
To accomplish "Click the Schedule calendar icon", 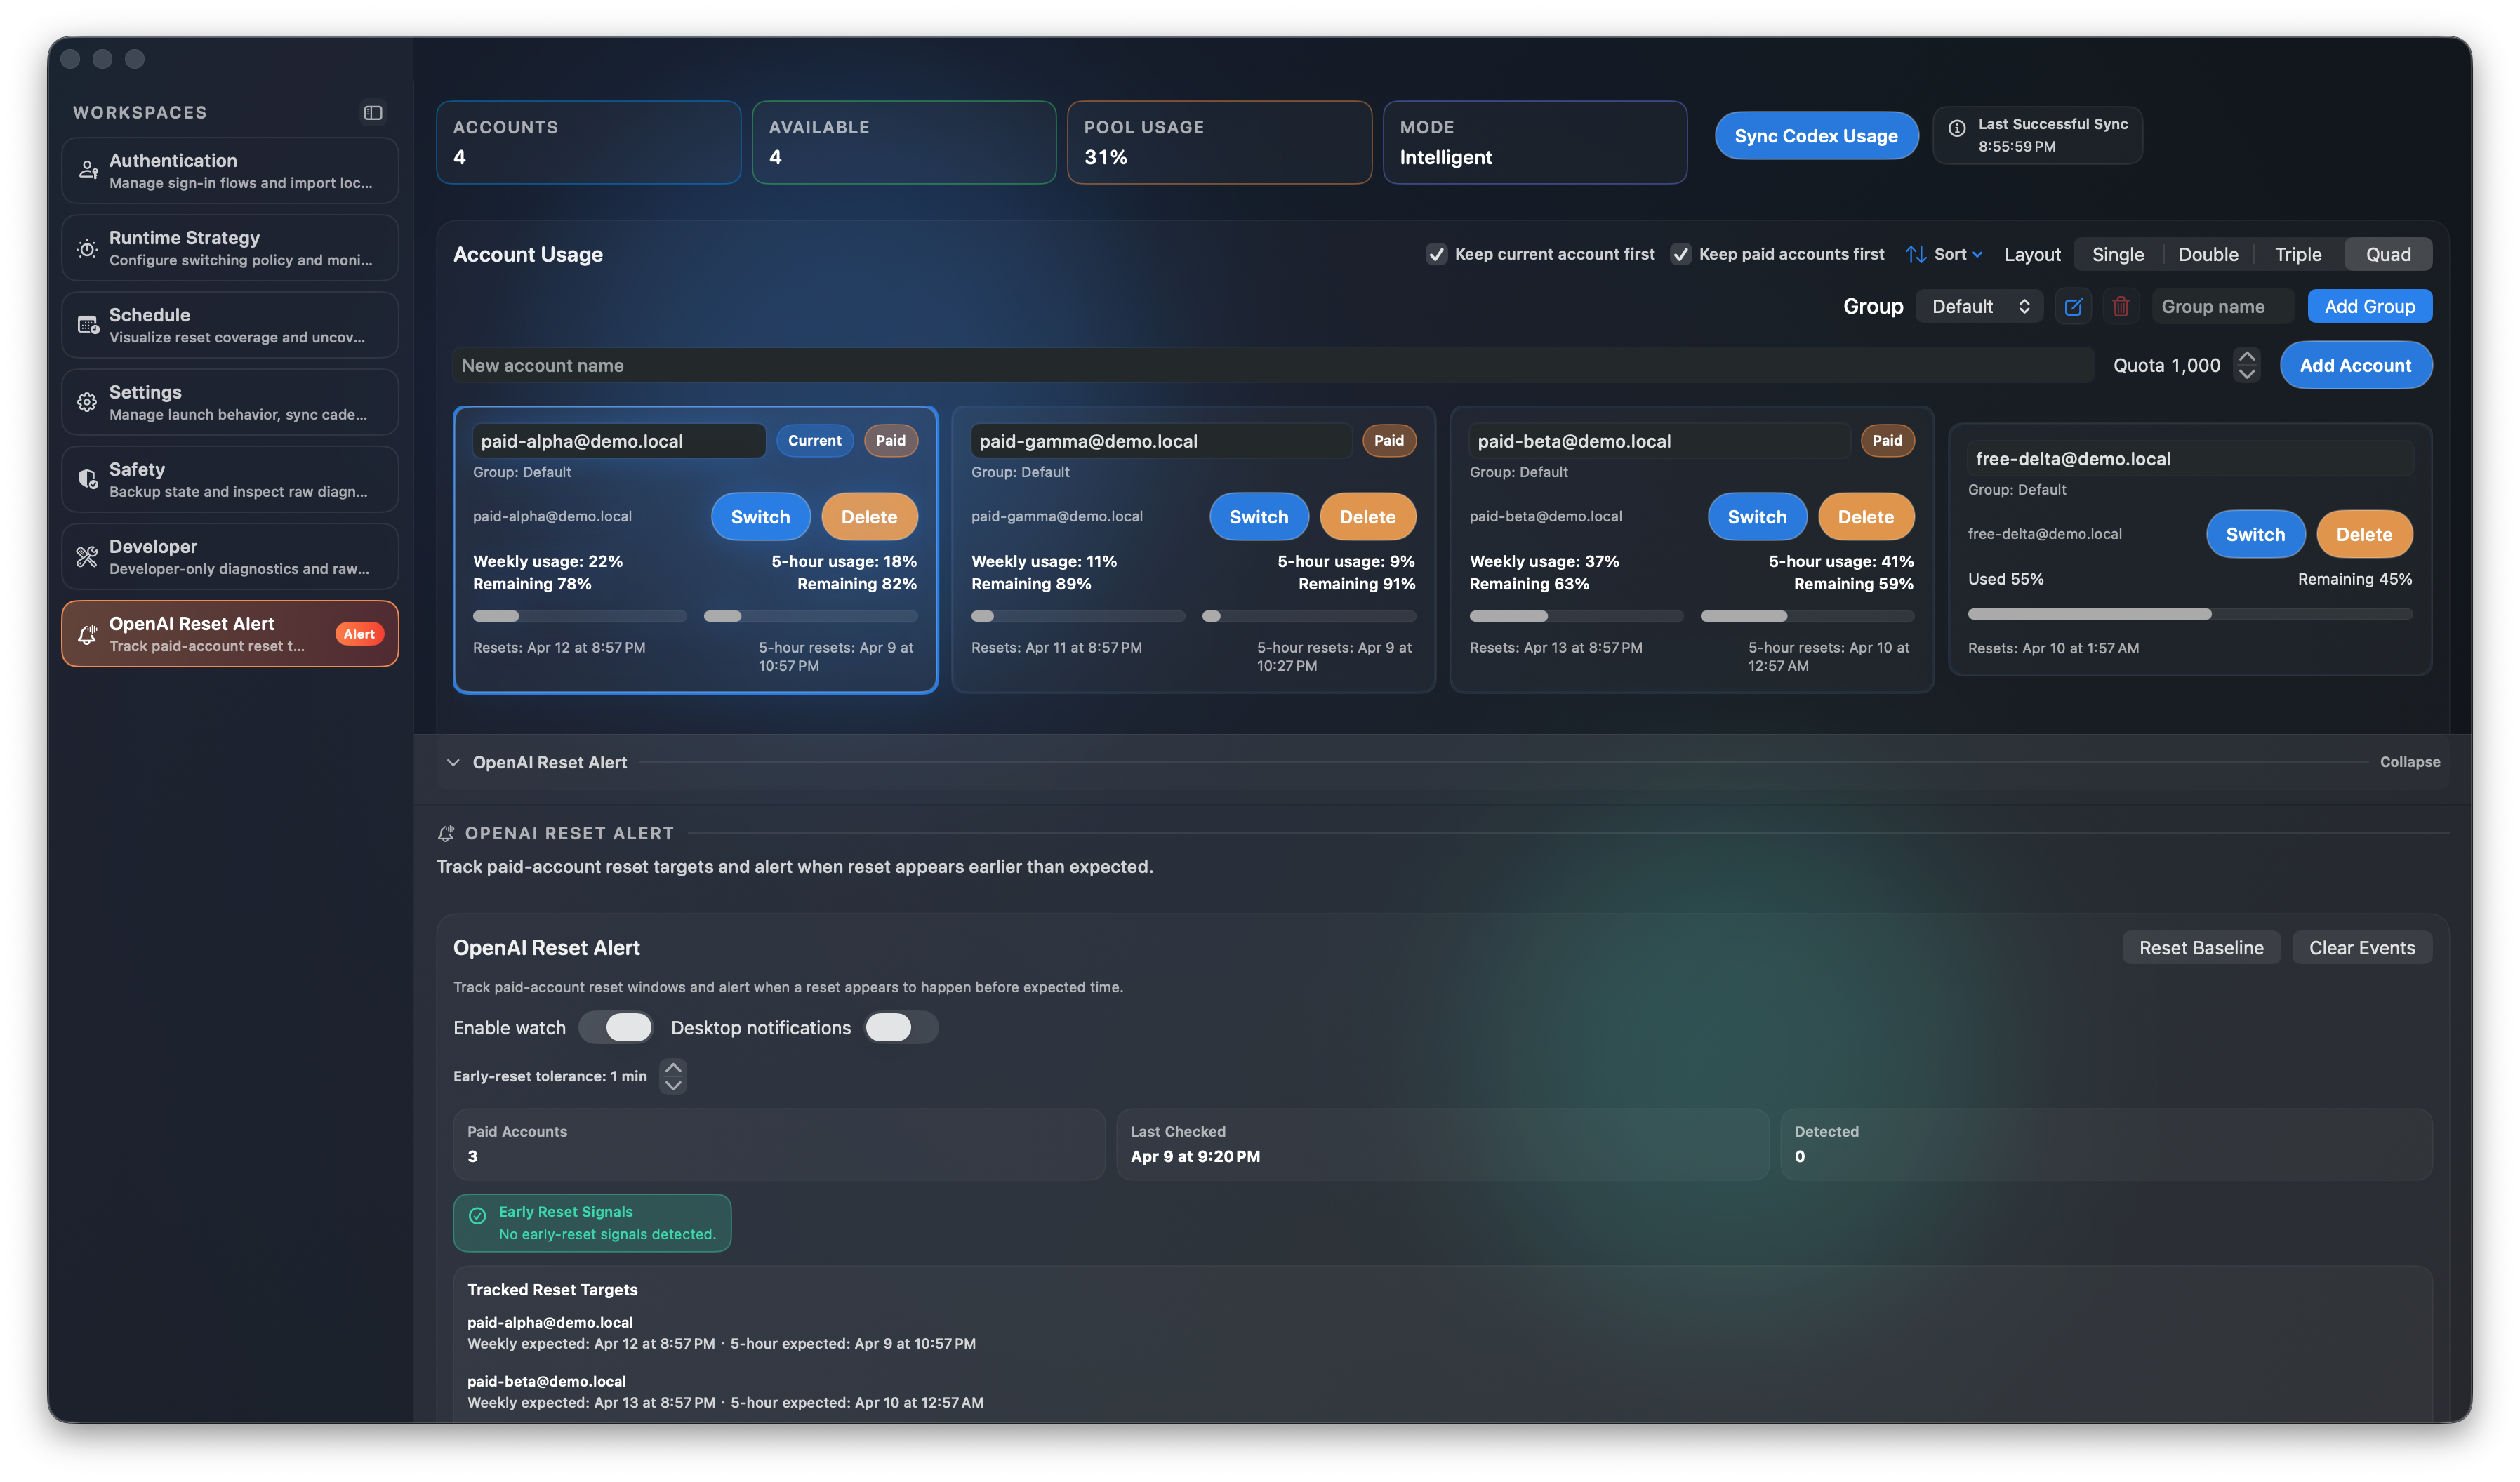I will click(x=88, y=325).
